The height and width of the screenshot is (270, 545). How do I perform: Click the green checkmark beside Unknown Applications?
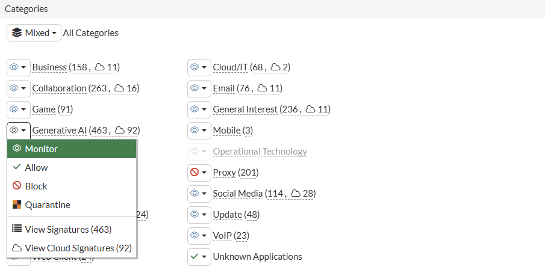(x=195, y=257)
